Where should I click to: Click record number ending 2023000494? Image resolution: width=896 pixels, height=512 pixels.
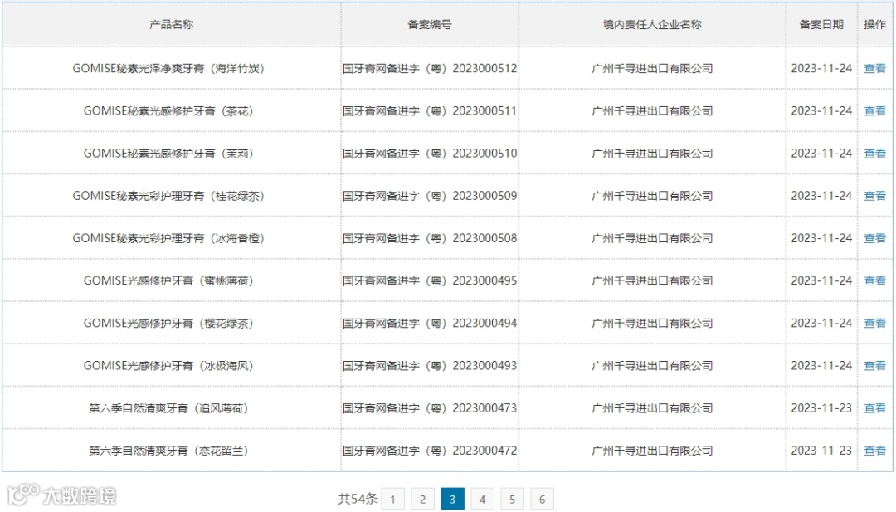[x=430, y=324]
